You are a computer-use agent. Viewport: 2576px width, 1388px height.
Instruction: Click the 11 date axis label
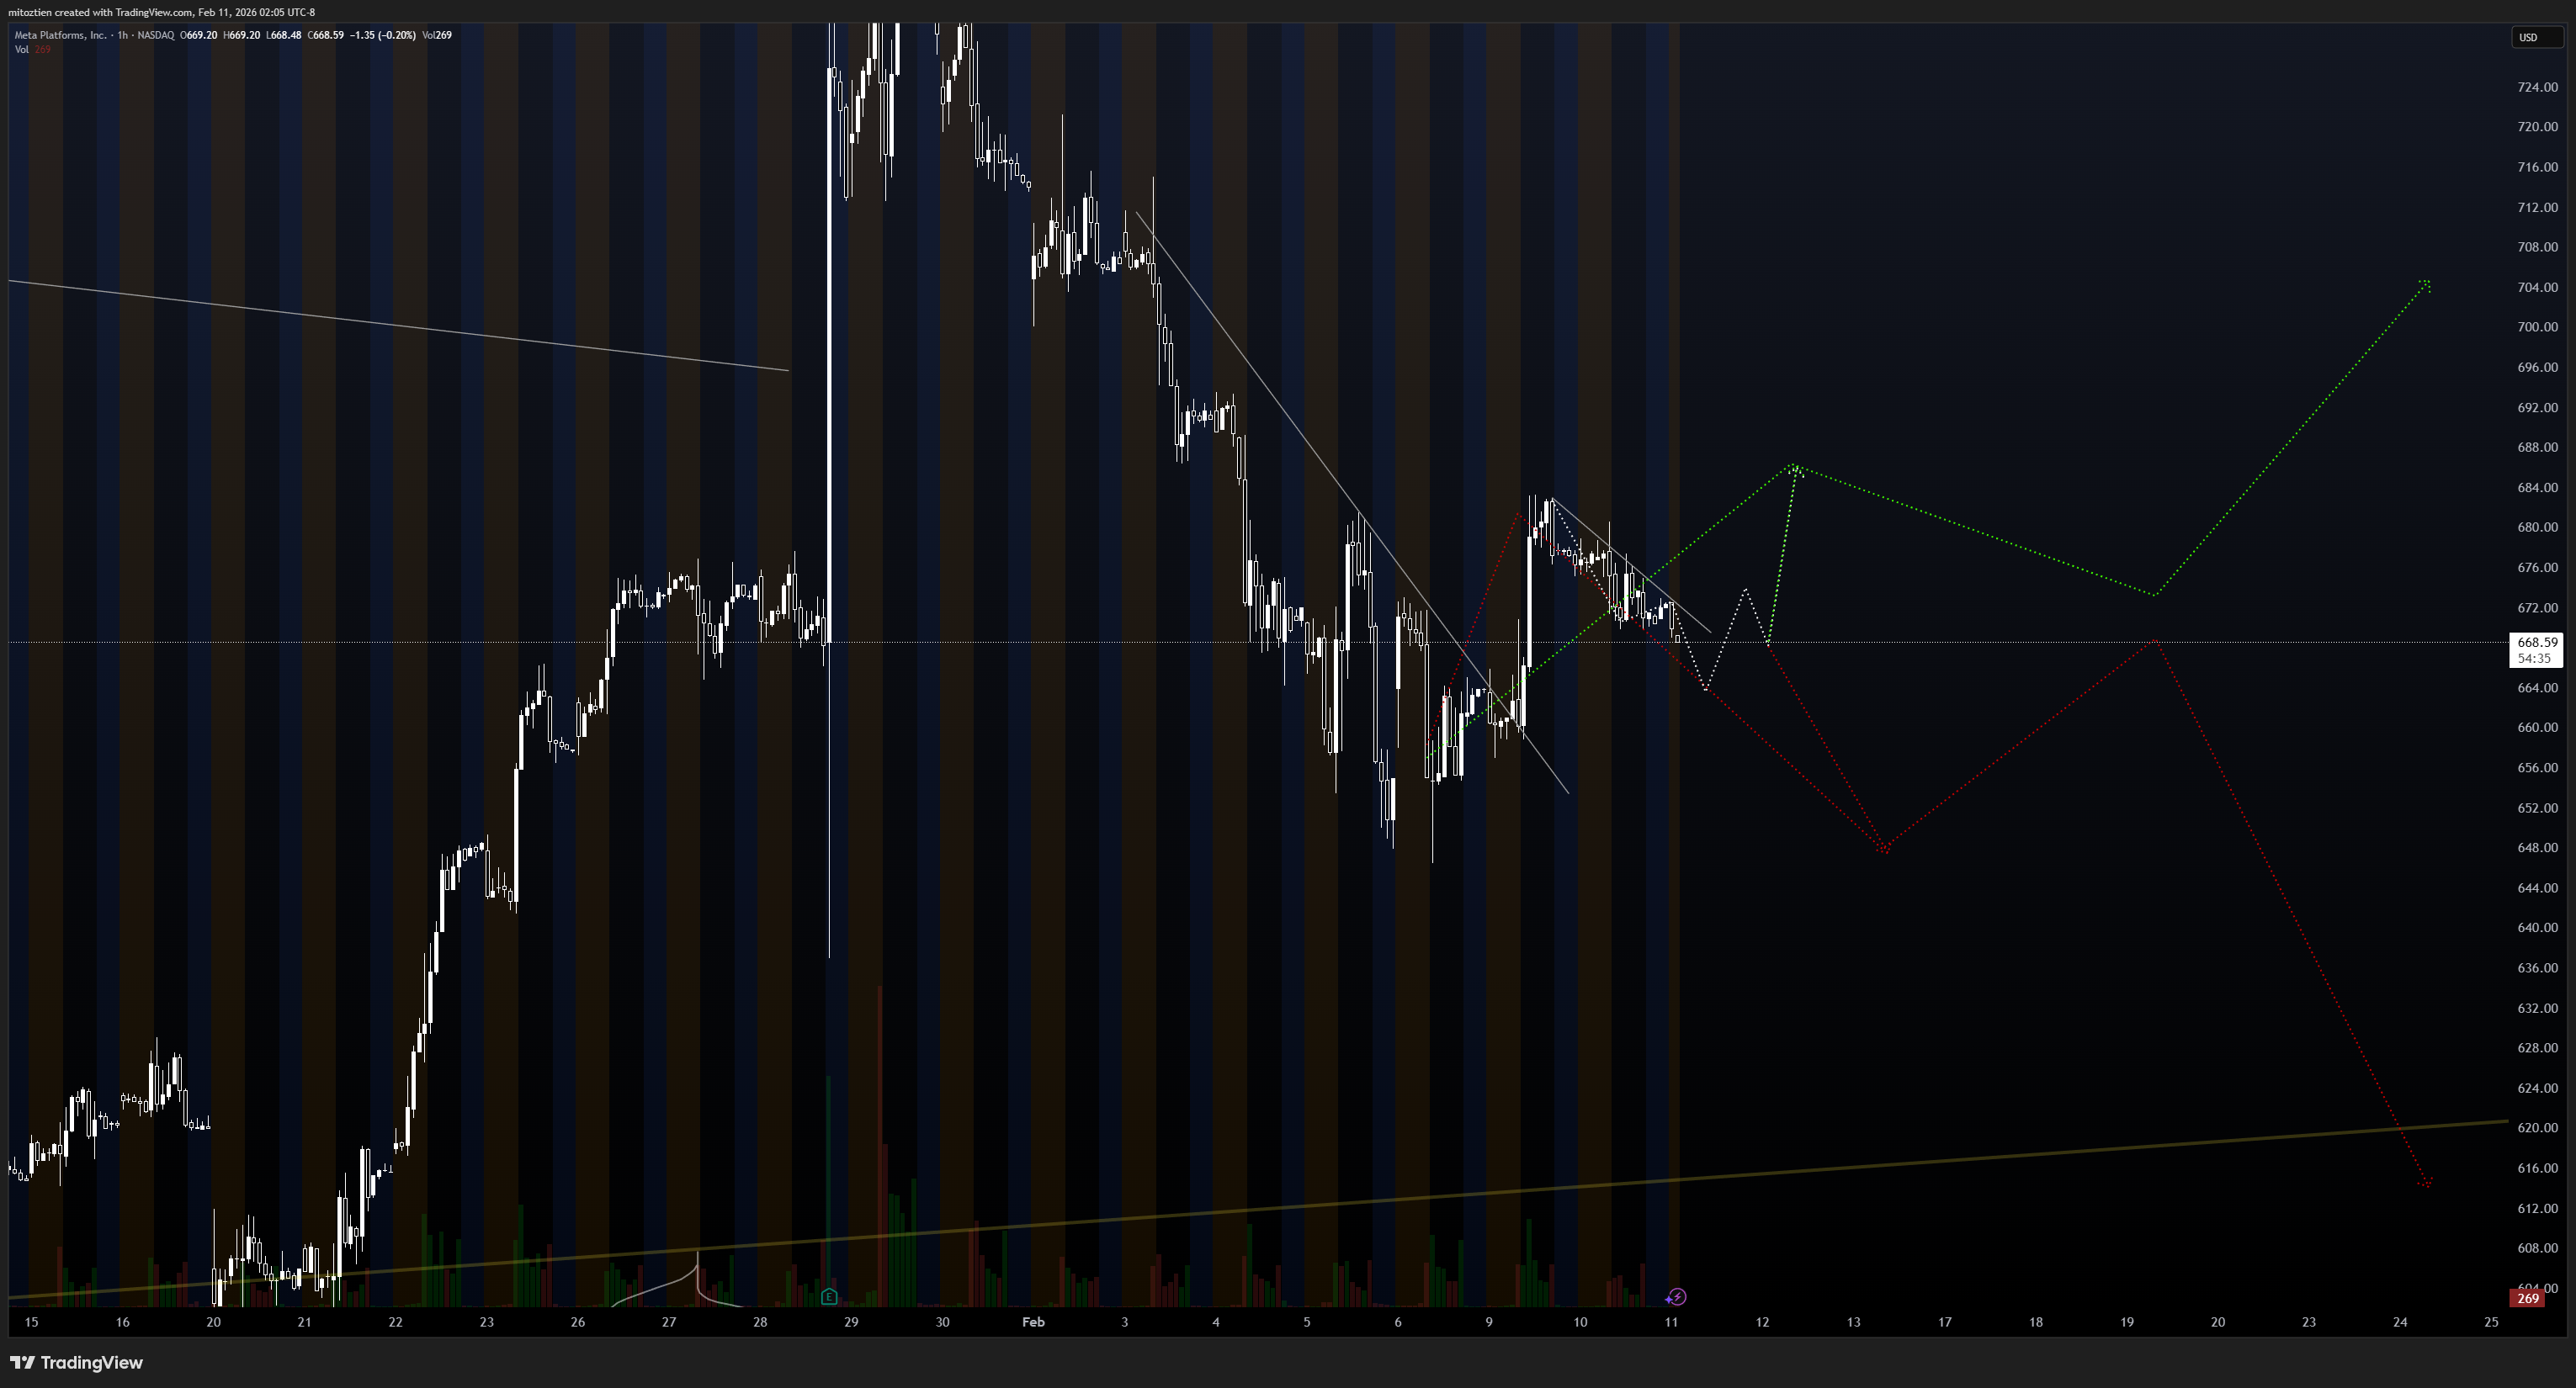[1671, 1322]
